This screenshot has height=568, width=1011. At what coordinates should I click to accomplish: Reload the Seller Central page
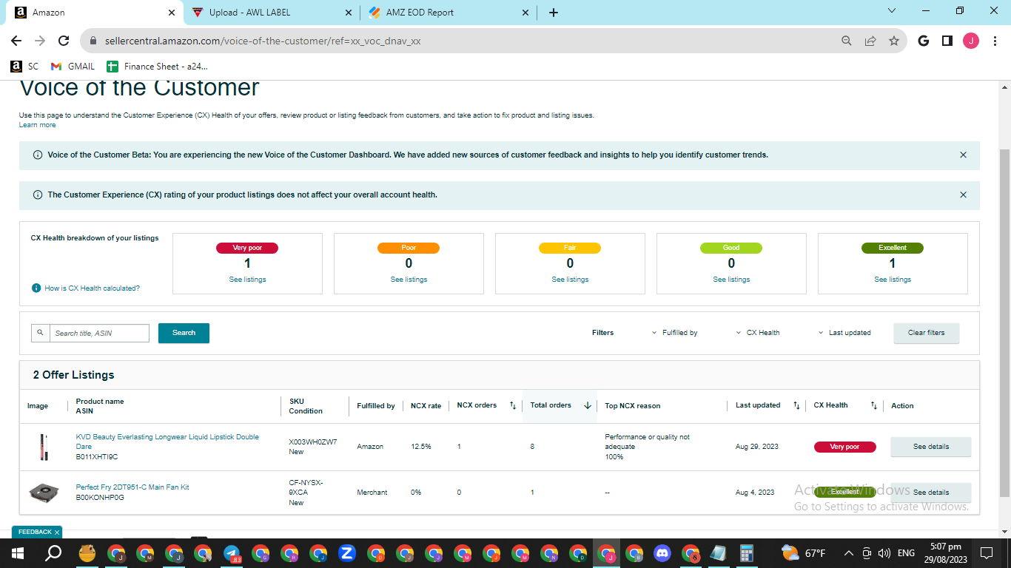[64, 41]
